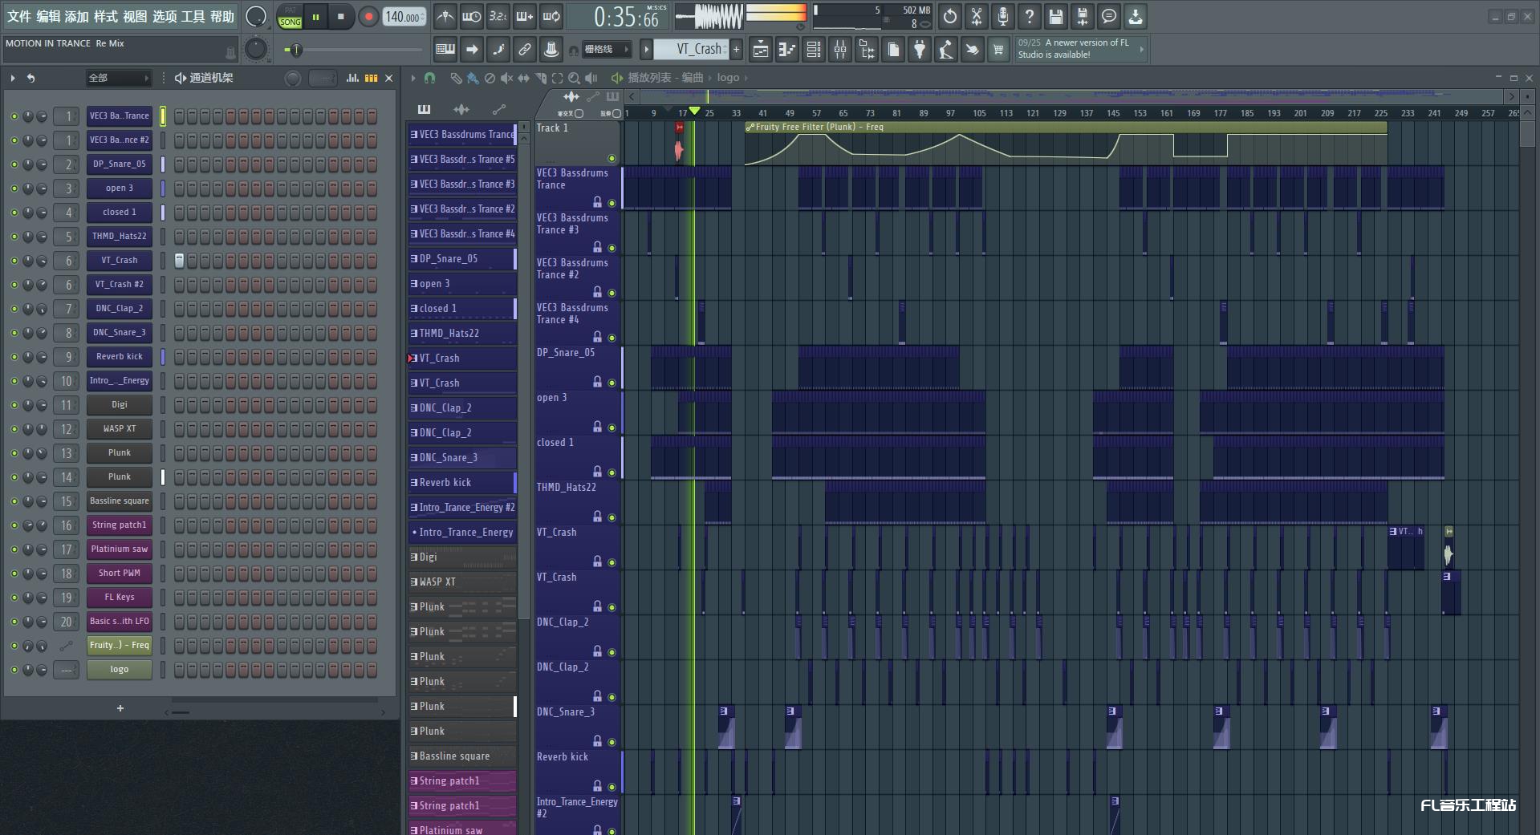
Task: Open the 样式 menu
Action: click(106, 16)
